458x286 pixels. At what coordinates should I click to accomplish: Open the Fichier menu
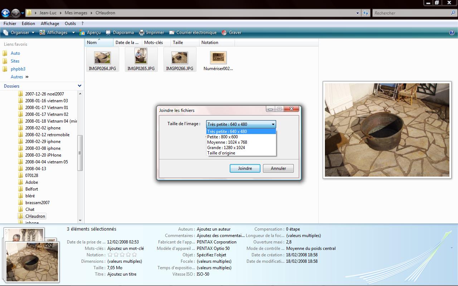(x=10, y=24)
